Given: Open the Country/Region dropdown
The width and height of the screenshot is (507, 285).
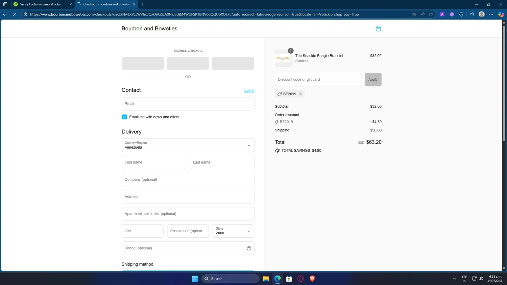Looking at the screenshot, I should (x=188, y=145).
